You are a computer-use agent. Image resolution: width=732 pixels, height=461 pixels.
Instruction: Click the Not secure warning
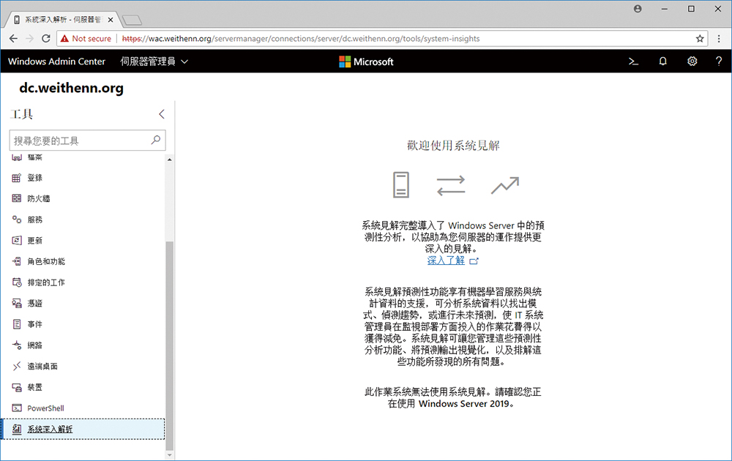pyautogui.click(x=86, y=39)
